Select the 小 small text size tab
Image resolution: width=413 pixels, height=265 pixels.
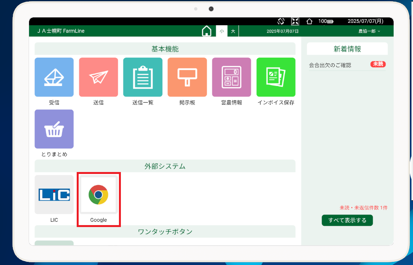pyautogui.click(x=222, y=31)
